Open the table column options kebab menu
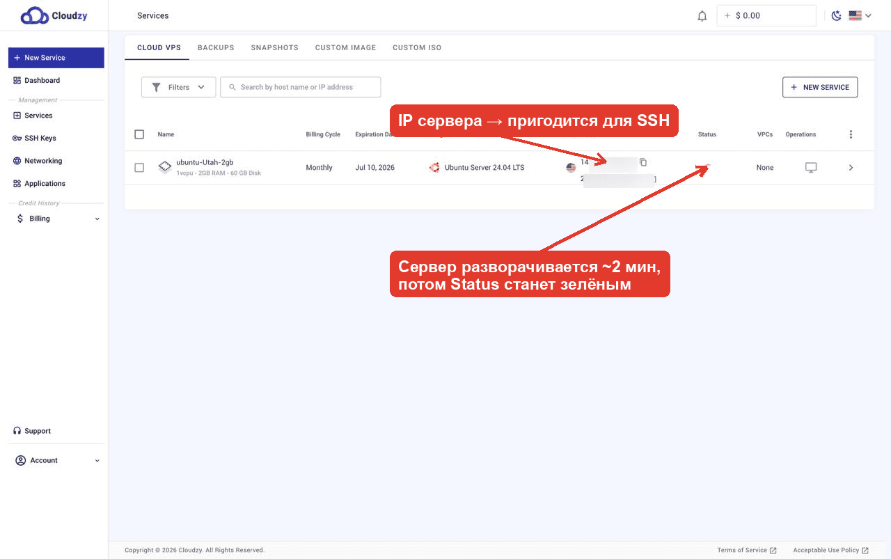The image size is (891, 559). click(851, 134)
